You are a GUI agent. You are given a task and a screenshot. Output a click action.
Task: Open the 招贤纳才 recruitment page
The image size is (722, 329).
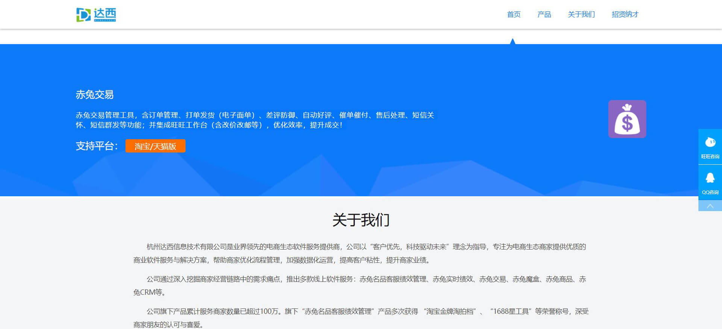coord(625,14)
